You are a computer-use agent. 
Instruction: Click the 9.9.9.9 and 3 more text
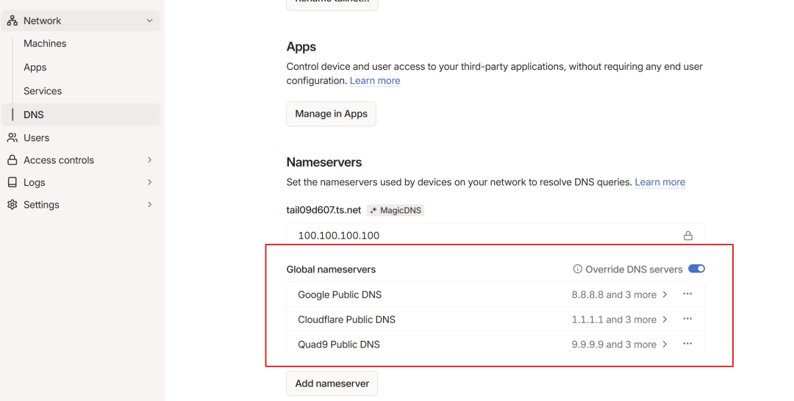coord(614,344)
